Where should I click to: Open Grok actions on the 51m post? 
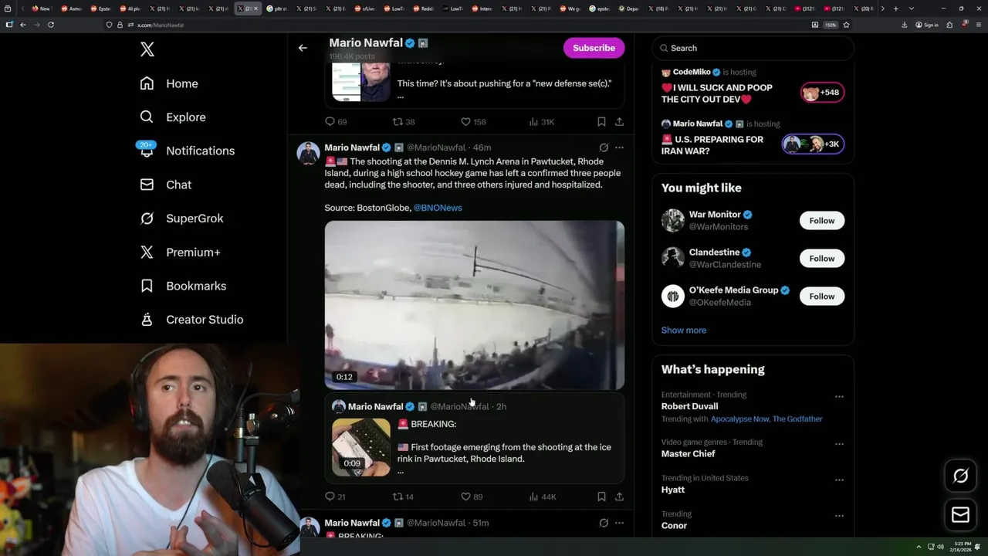(604, 523)
